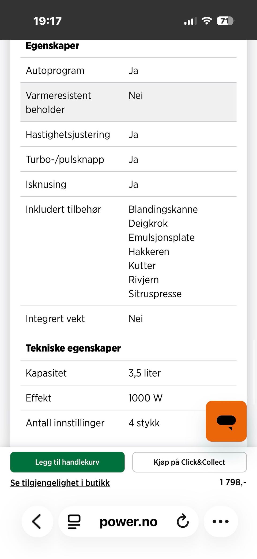The height and width of the screenshot is (559, 257).
Task: Tap the Sitruspresse accessory entry
Action: point(155,294)
